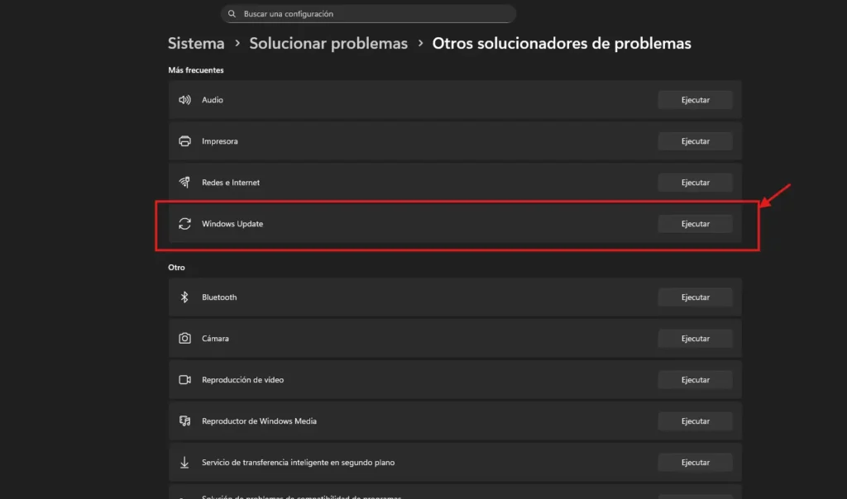Execute the highlighted Windows Update troubleshooter
The width and height of the screenshot is (847, 499).
tap(694, 223)
